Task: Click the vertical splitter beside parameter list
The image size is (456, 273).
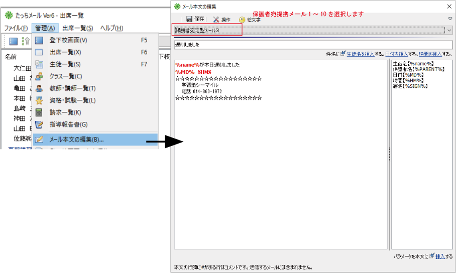Action: tap(390, 155)
